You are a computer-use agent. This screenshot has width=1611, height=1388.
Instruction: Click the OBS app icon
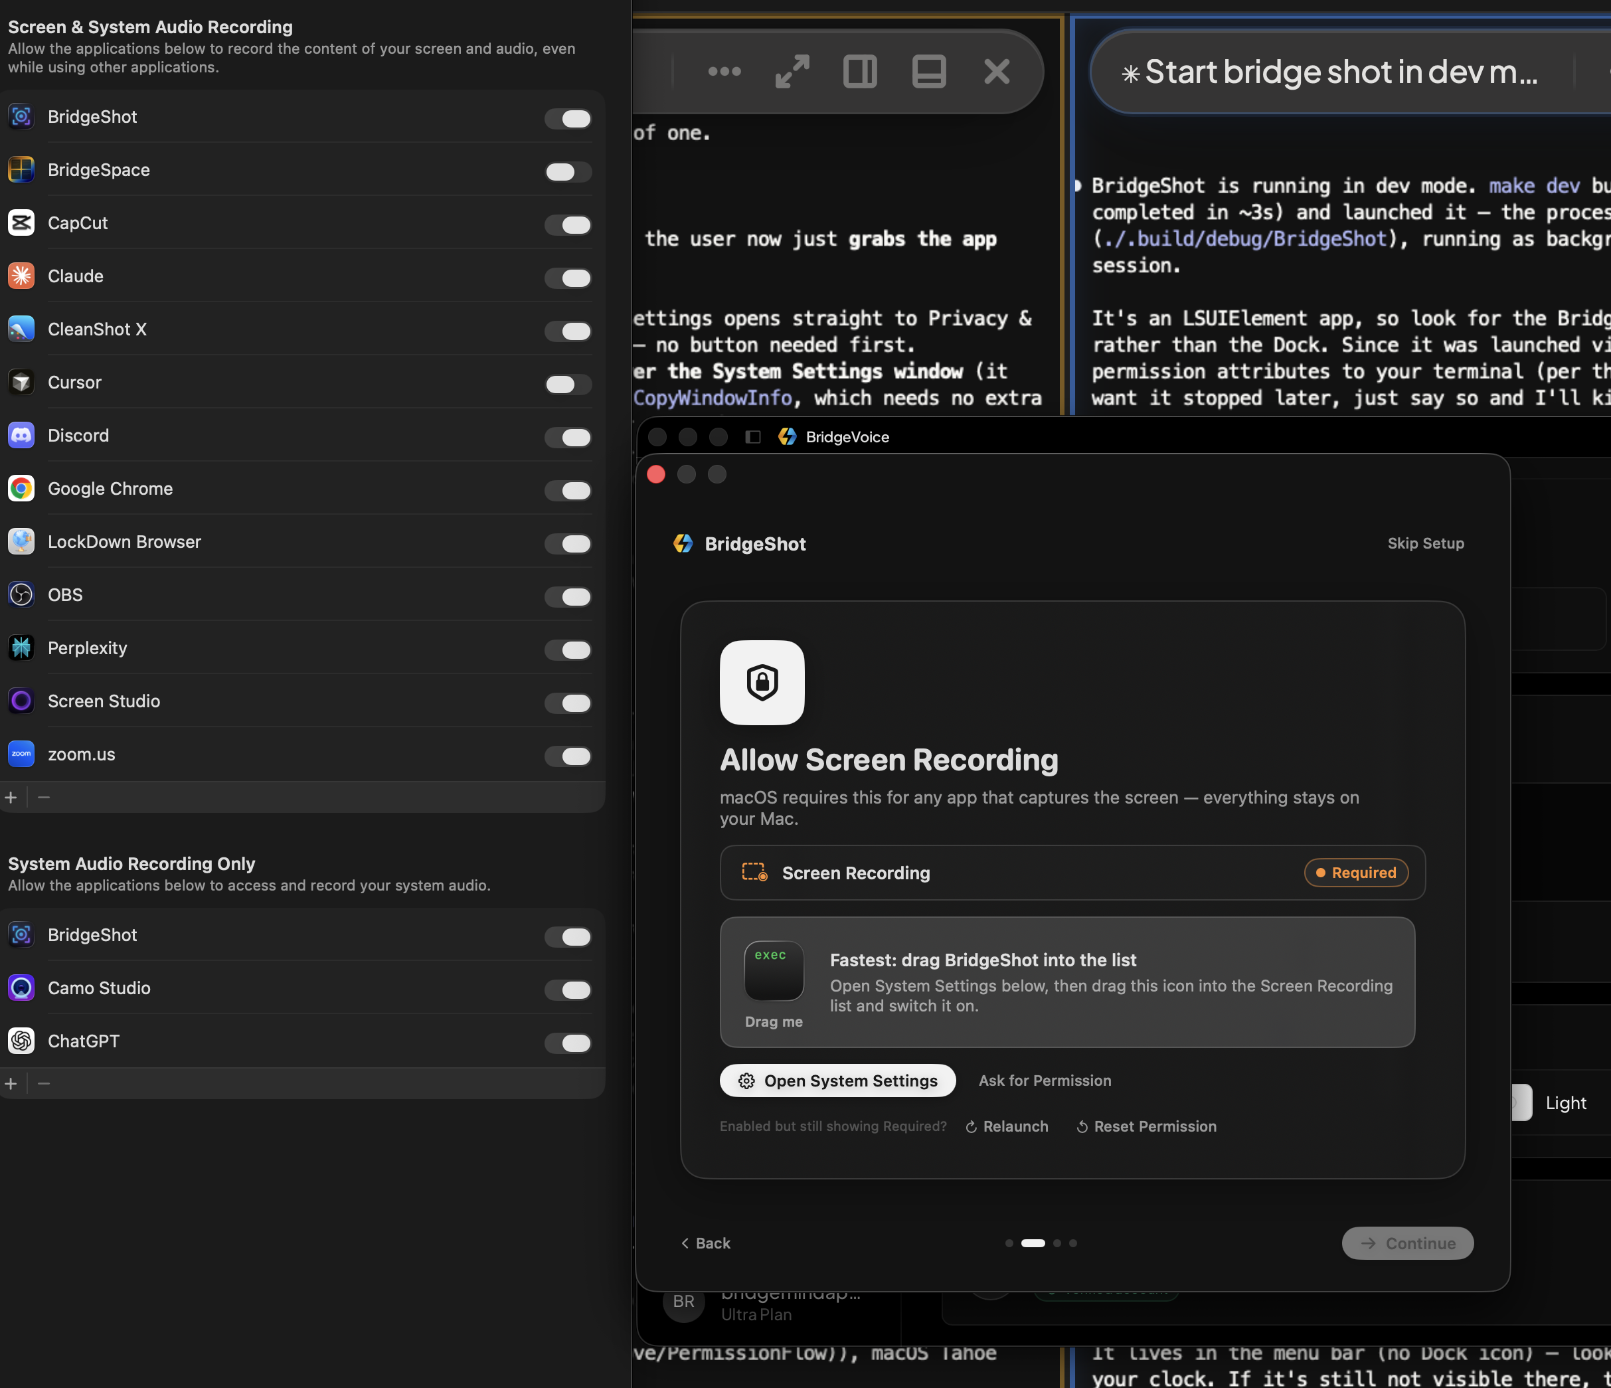[x=21, y=595]
